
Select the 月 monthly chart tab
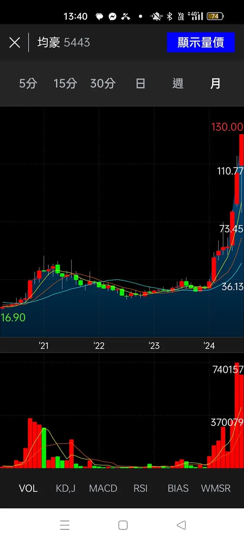215,83
